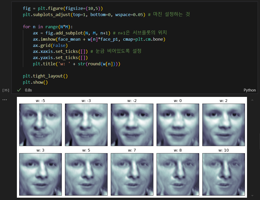Select the face image titled w: 10
Viewport: 260px width, 200px height.
click(224, 174)
